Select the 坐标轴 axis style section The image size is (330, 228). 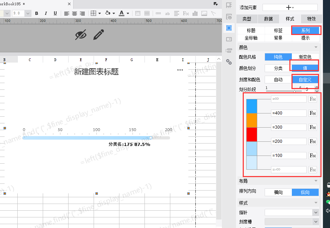(251, 38)
